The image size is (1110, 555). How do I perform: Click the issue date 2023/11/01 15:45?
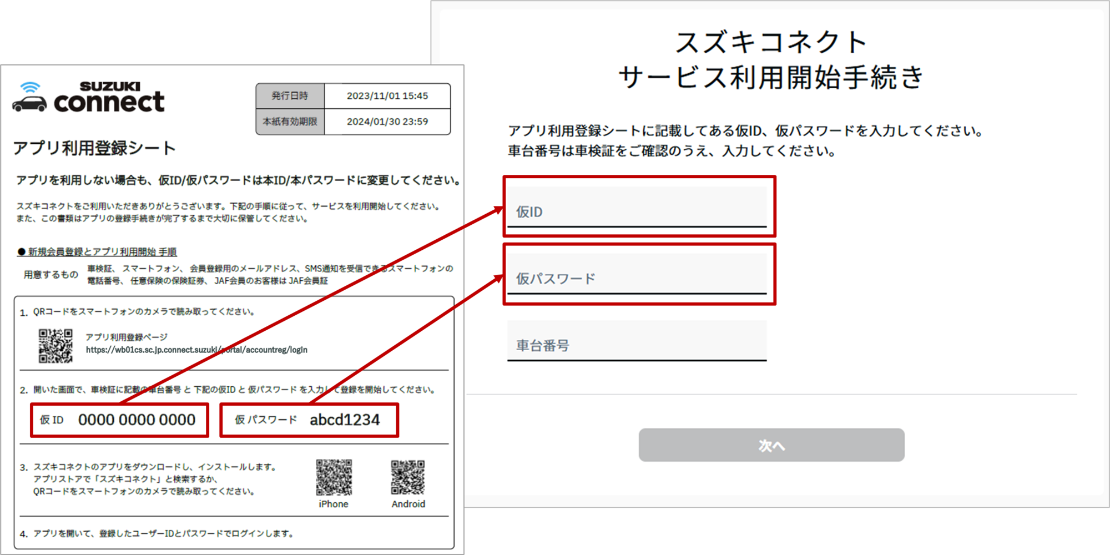(x=387, y=96)
